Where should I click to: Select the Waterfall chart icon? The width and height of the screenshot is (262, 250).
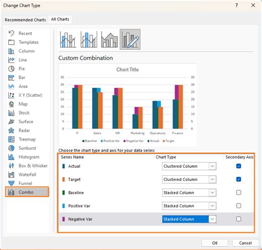pos(11,175)
